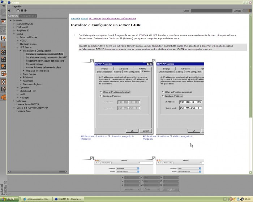This screenshot has height=202, width=253.
Task: Expand the Preparare il vostro lavoro node
Action: click(x=23, y=71)
